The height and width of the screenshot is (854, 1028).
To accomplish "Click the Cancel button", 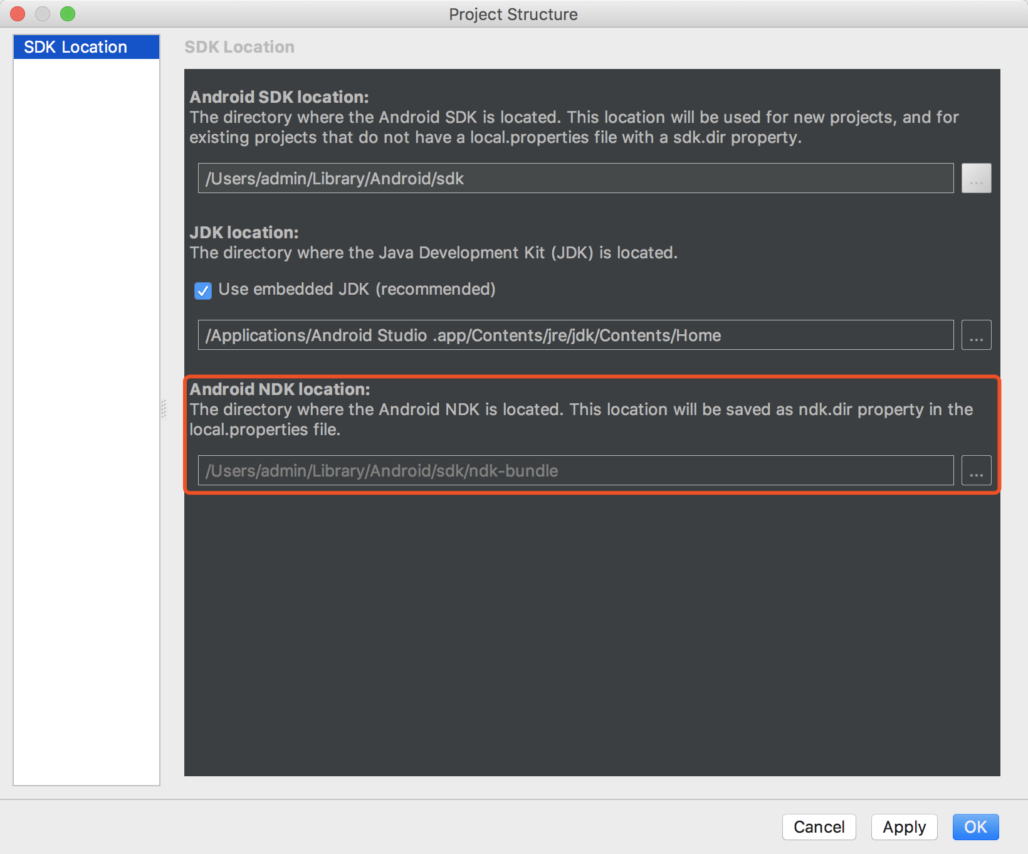I will pyautogui.click(x=819, y=827).
